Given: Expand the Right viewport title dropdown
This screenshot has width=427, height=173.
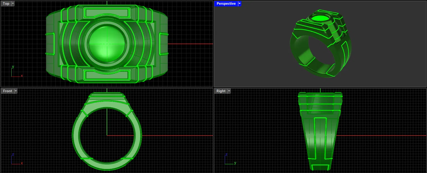Looking at the screenshot, I should tap(230, 91).
